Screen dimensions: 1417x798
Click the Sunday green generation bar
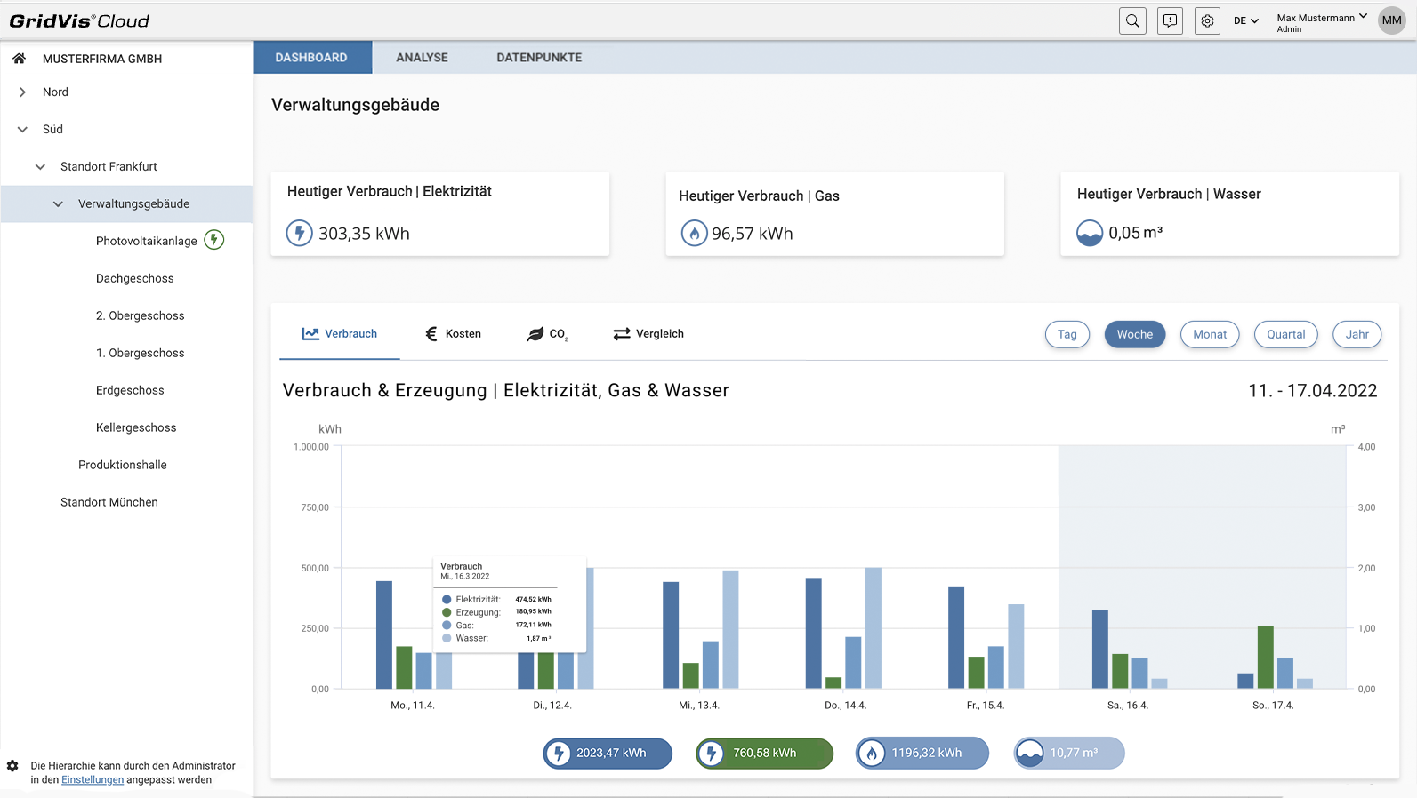point(1265,658)
